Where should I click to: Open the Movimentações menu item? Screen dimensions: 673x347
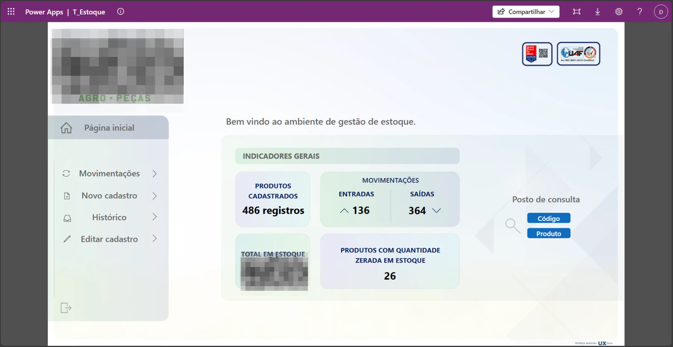point(109,174)
